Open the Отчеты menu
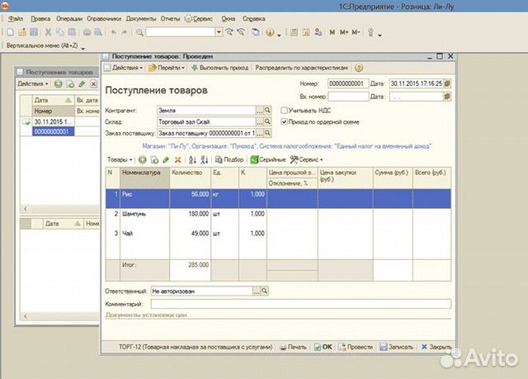528x379 pixels. coord(170,19)
